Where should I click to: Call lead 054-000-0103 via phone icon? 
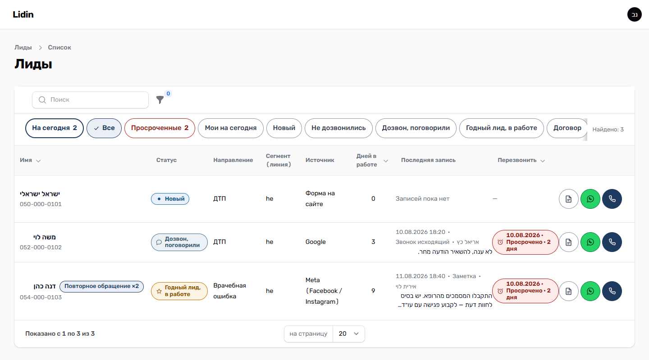[612, 291]
